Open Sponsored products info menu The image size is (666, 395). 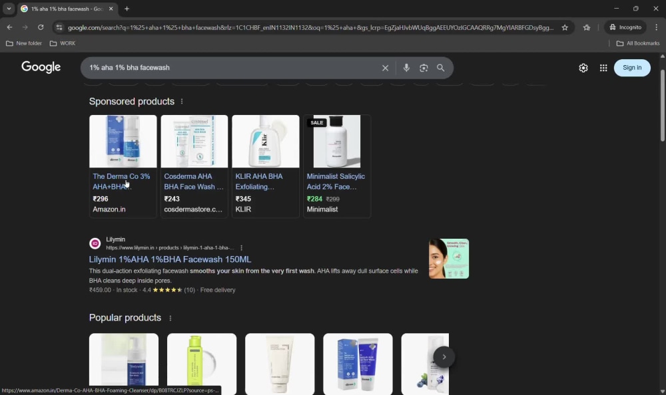(182, 101)
